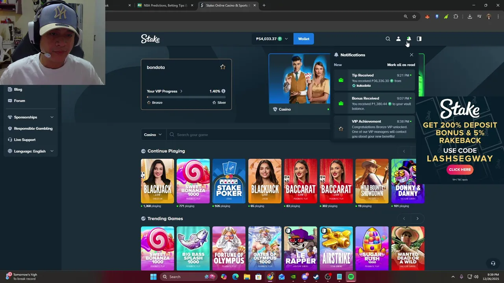This screenshot has height=283, width=504.
Task: Click the VIP progress bar
Action: click(x=186, y=97)
